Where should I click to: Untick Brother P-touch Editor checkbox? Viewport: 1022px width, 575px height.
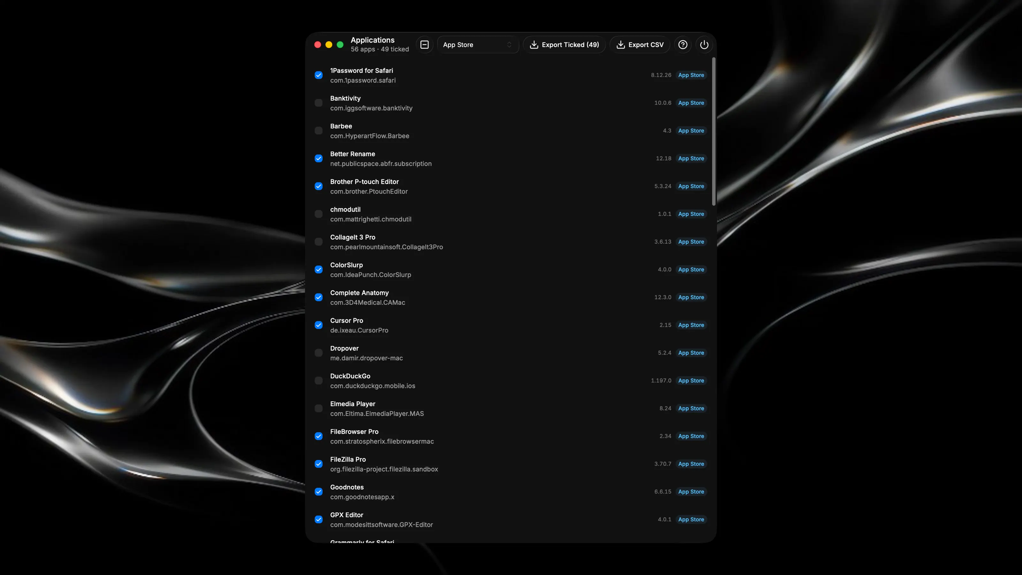pyautogui.click(x=319, y=186)
